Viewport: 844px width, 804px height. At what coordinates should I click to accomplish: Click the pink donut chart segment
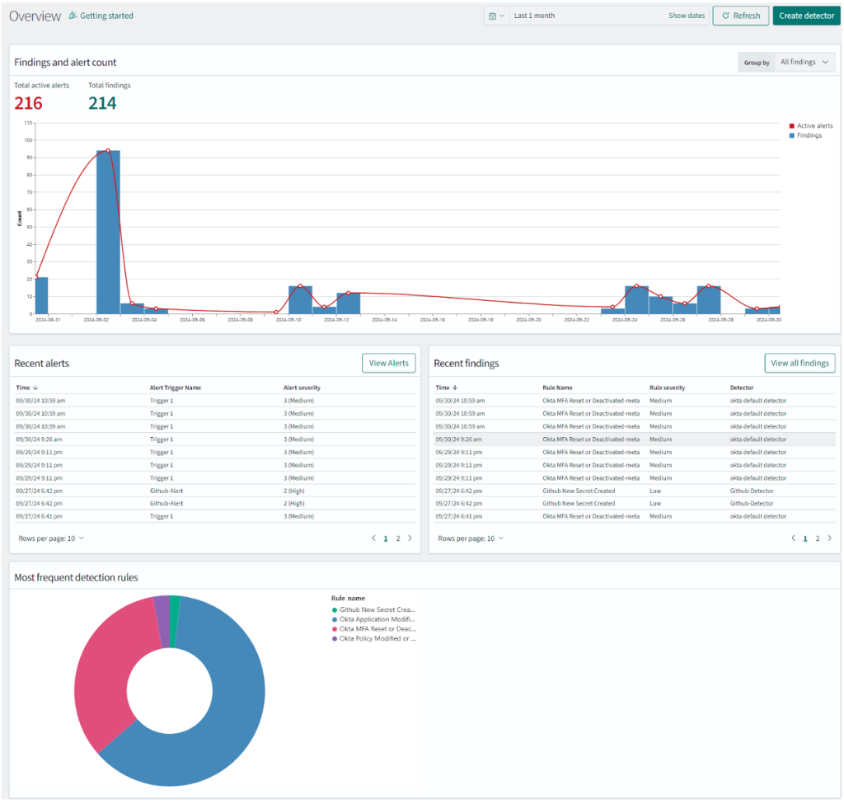click(x=105, y=673)
